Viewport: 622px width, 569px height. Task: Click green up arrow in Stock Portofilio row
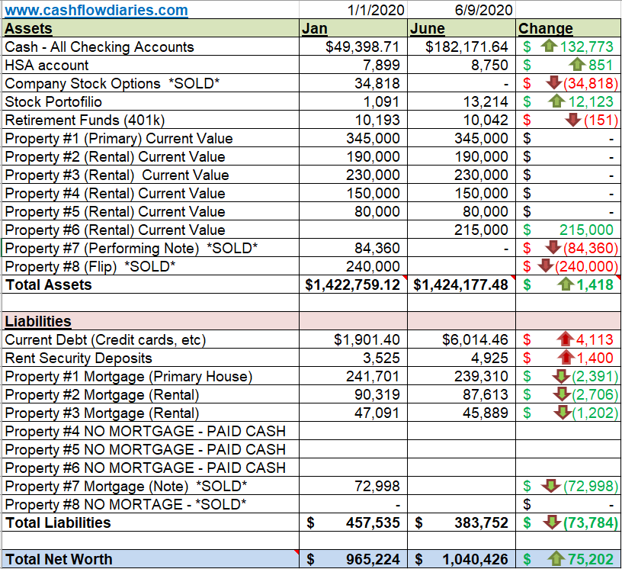556,101
